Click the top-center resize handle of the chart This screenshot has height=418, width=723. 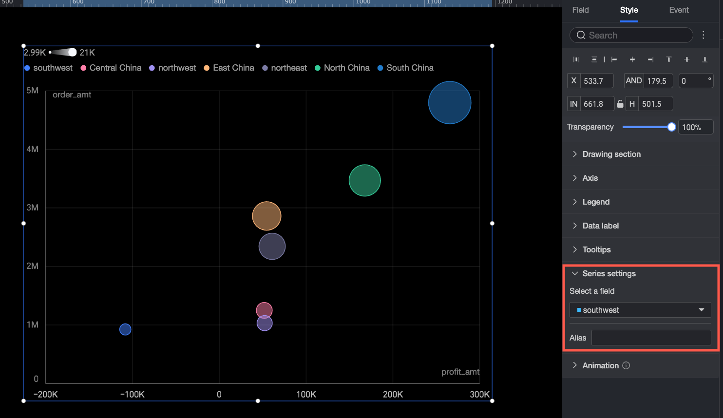point(258,46)
